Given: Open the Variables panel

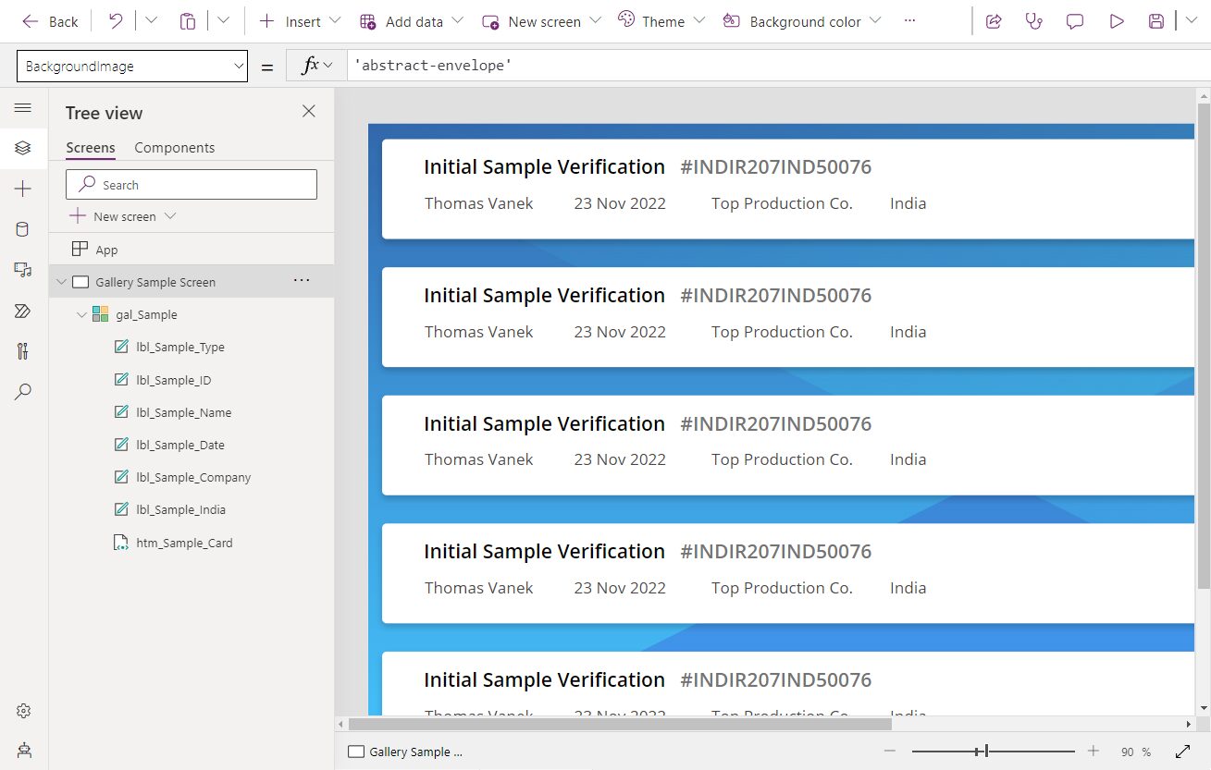Looking at the screenshot, I should click(x=23, y=352).
